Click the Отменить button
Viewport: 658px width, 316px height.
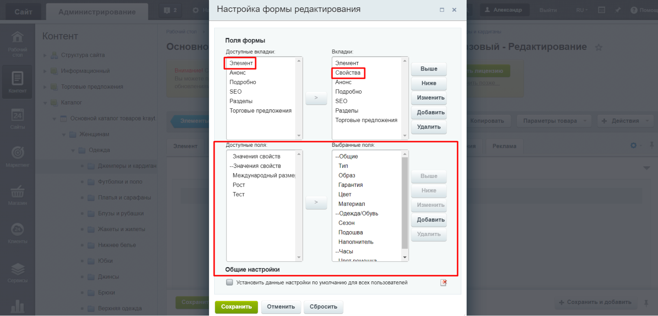(x=281, y=307)
